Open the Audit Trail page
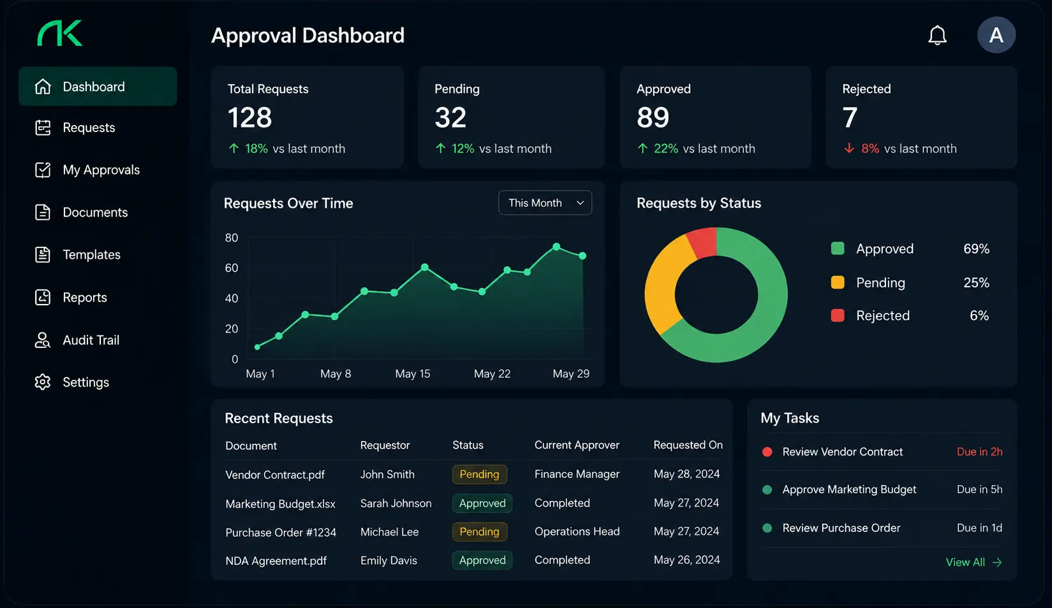Image resolution: width=1052 pixels, height=608 pixels. pos(98,340)
